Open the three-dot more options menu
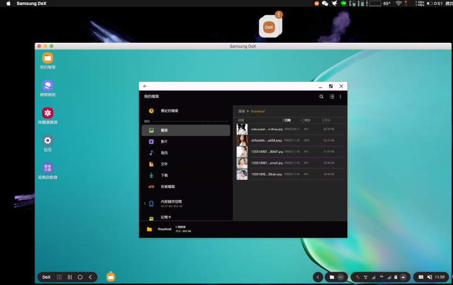The image size is (453, 285). click(340, 96)
